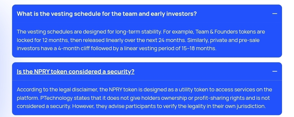Click the '4-month cliff' phrase
Screen dimensions: 294x117
[69, 49]
